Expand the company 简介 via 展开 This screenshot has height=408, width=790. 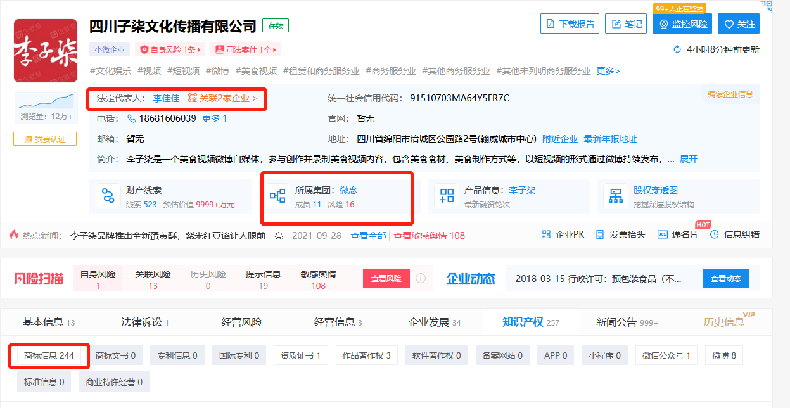pos(689,159)
